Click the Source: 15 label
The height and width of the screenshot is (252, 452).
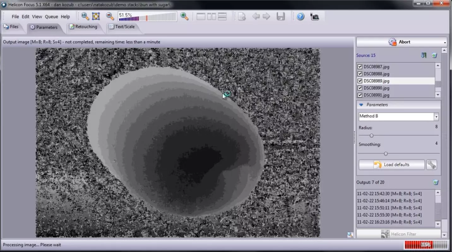[x=366, y=55]
